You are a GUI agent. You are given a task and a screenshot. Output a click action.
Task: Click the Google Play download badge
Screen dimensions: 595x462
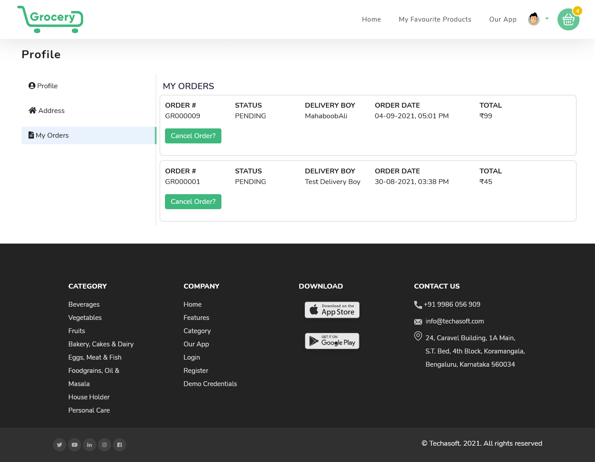[332, 341]
